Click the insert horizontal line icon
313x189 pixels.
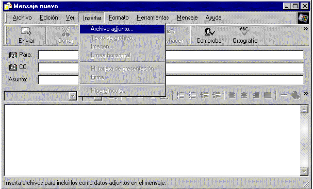tap(284, 95)
